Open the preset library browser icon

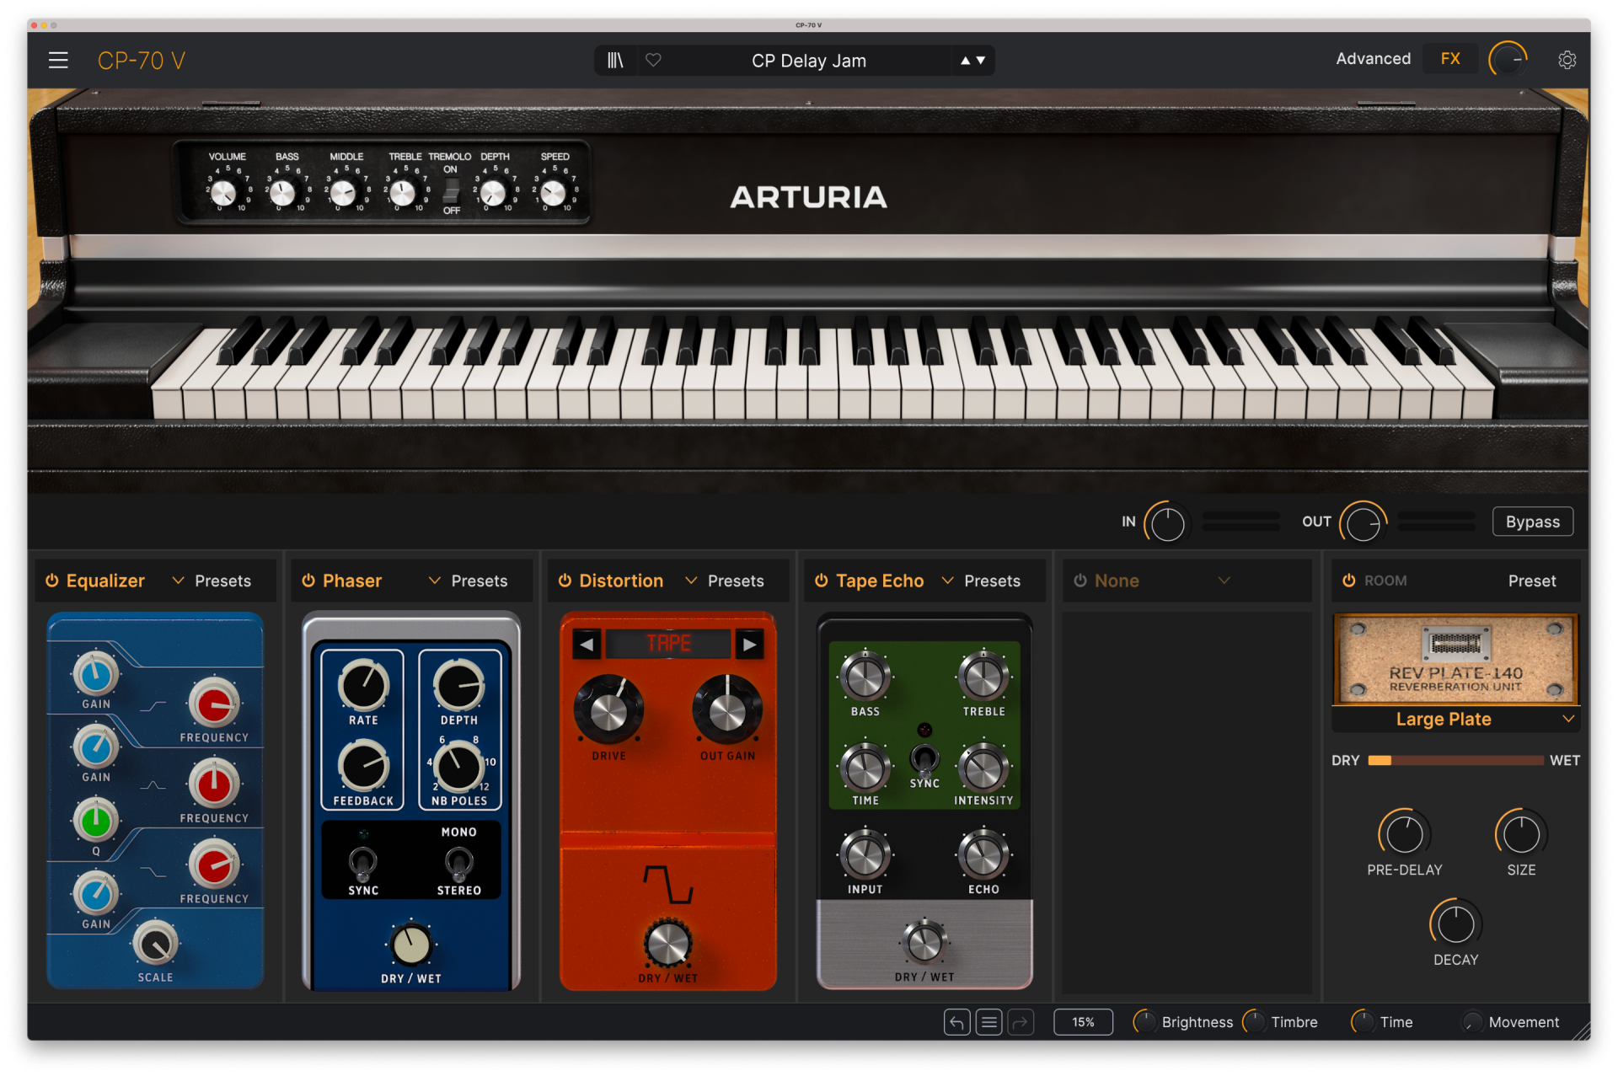pos(615,61)
